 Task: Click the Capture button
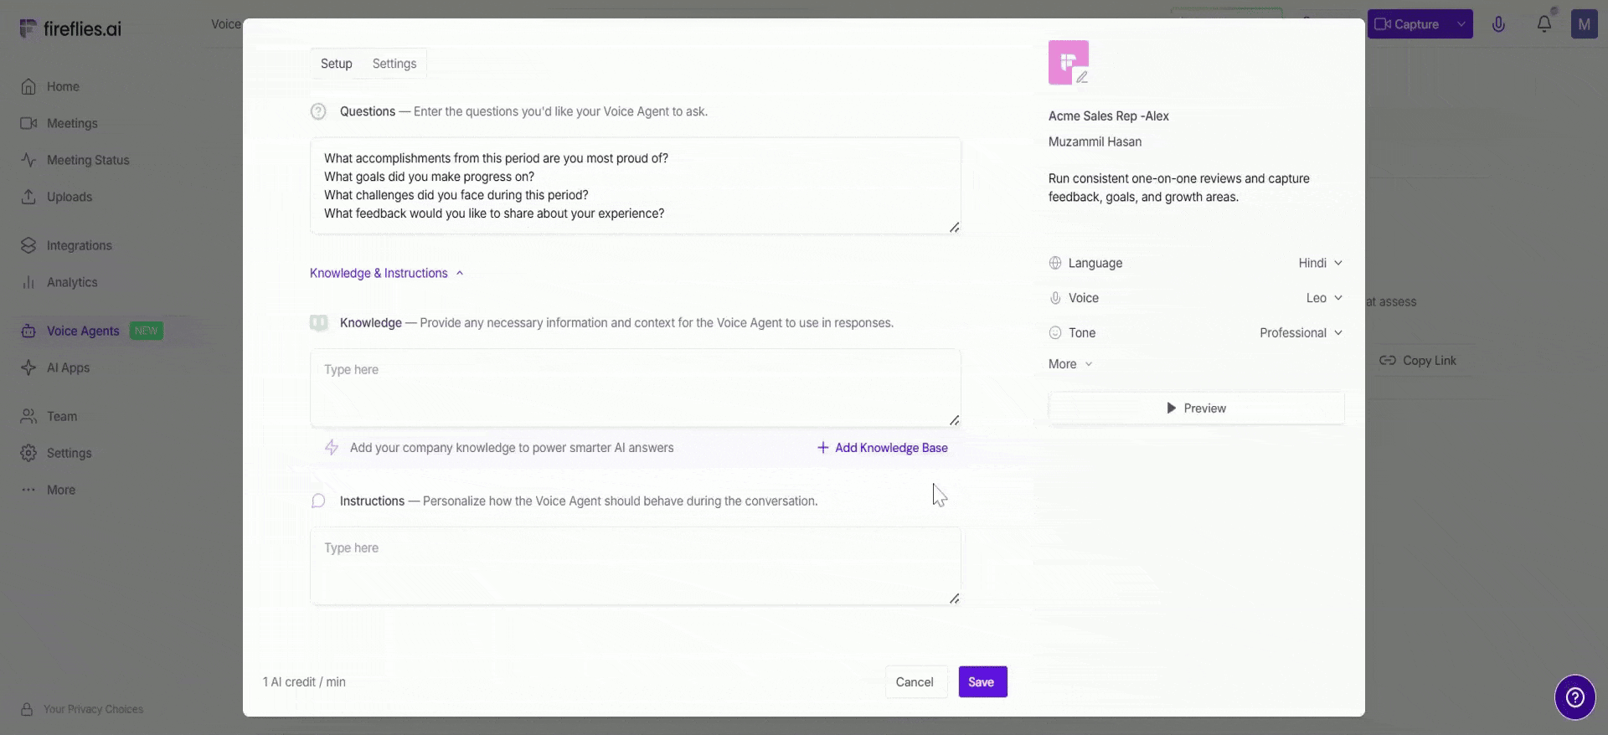point(1410,24)
